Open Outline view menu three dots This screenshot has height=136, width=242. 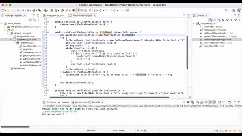[240, 20]
